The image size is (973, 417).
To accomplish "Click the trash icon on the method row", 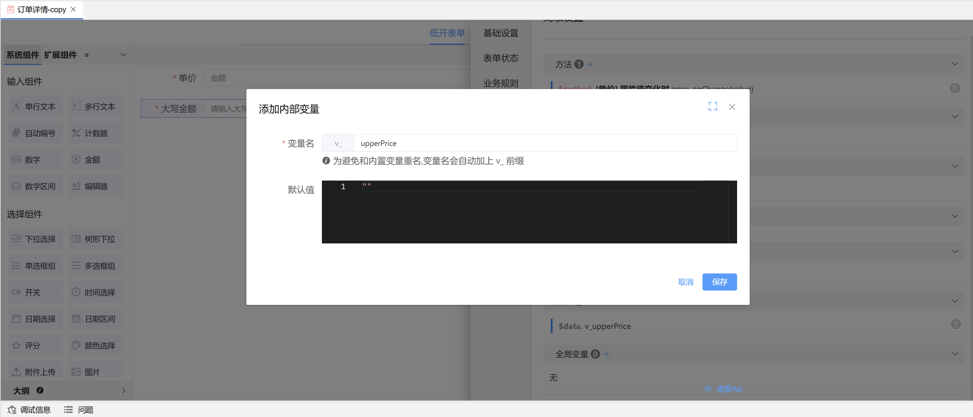I will pos(954,88).
